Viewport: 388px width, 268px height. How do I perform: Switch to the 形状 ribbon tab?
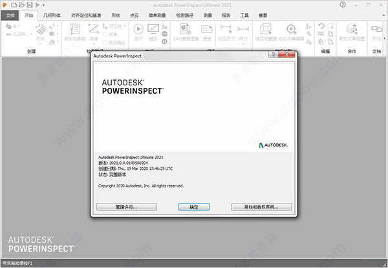coord(116,15)
